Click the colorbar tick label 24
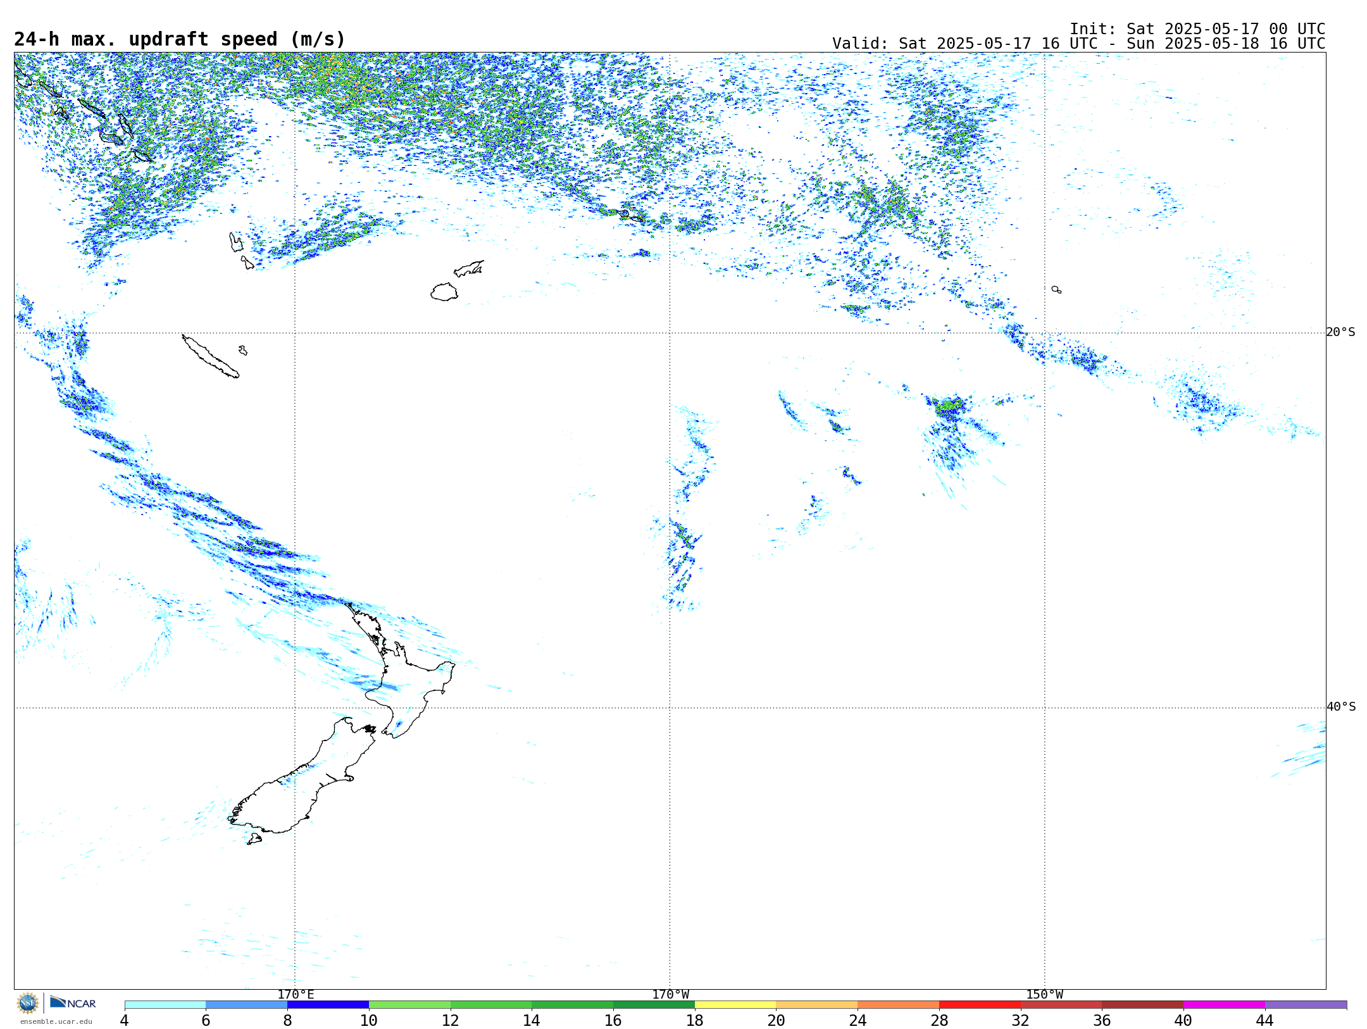 click(858, 1020)
